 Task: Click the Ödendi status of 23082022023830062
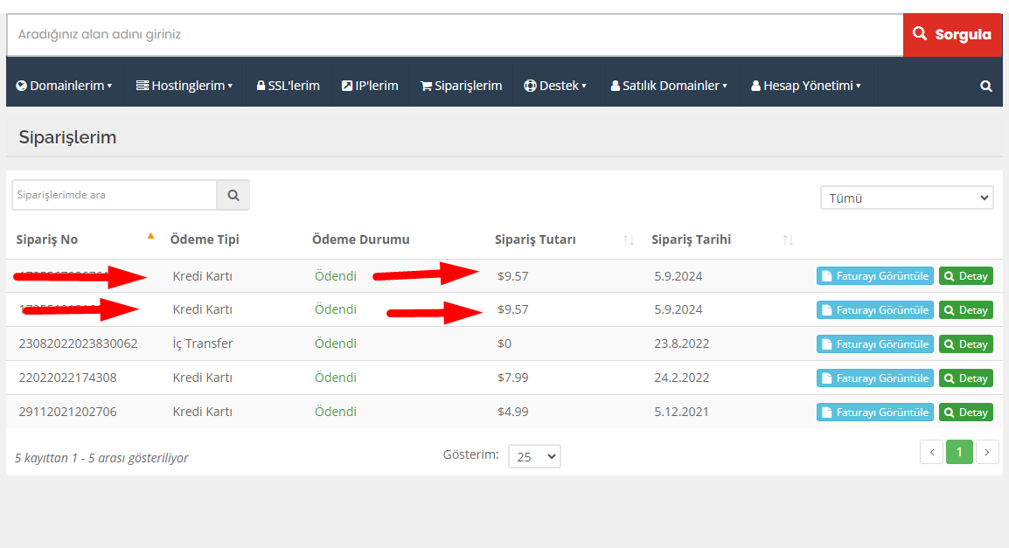335,343
